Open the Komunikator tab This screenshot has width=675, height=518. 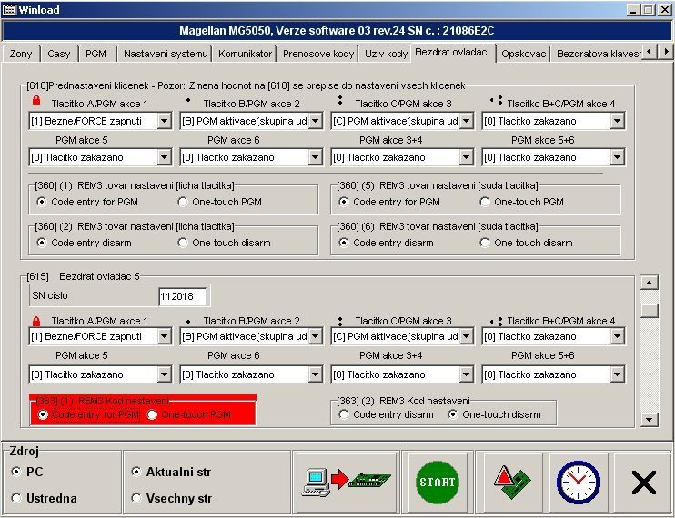click(245, 54)
